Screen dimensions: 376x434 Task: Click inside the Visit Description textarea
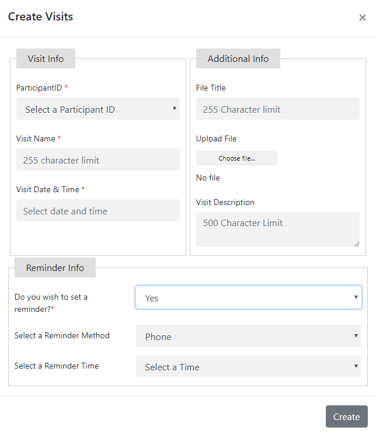[277, 228]
